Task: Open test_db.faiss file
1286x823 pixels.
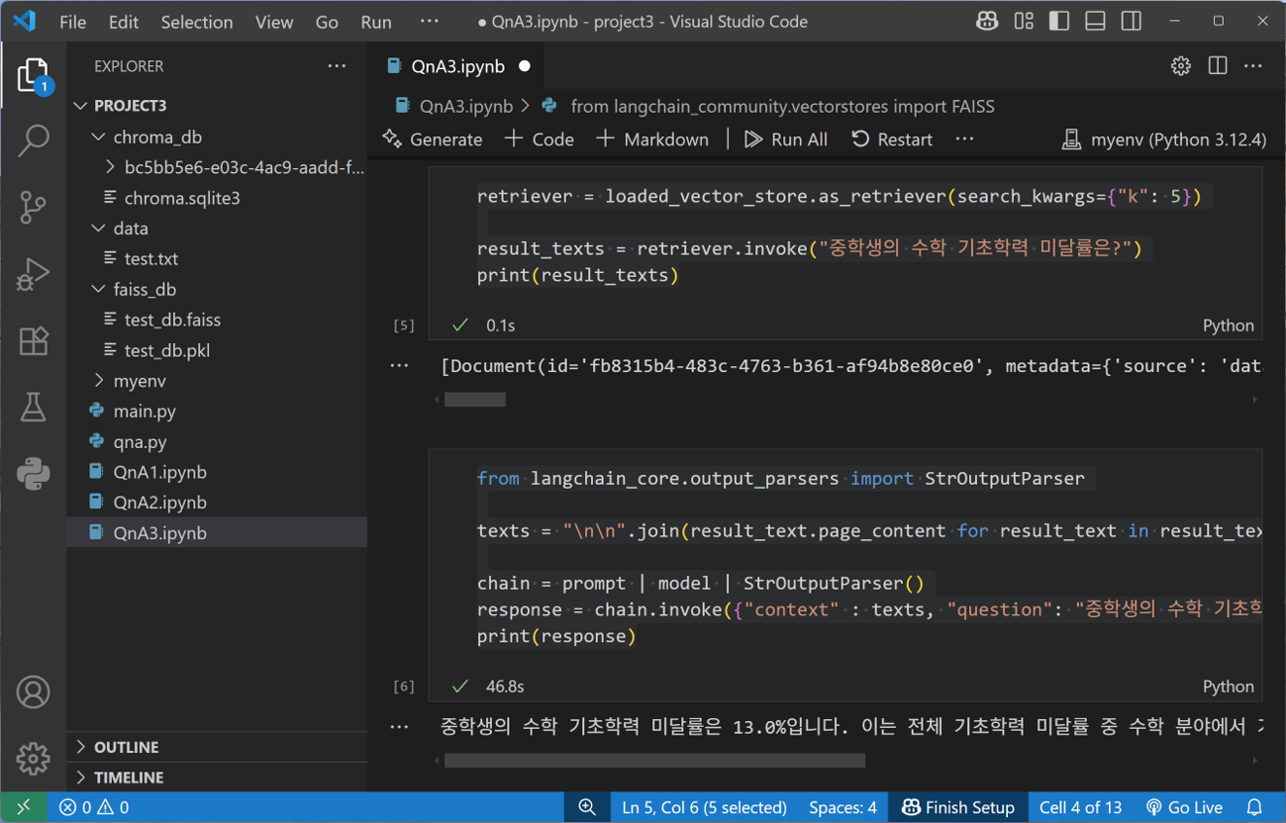Action: click(x=217, y=320)
